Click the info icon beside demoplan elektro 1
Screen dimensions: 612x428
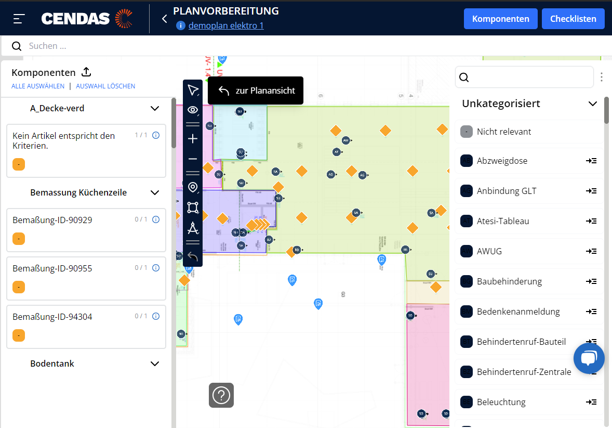click(x=180, y=26)
